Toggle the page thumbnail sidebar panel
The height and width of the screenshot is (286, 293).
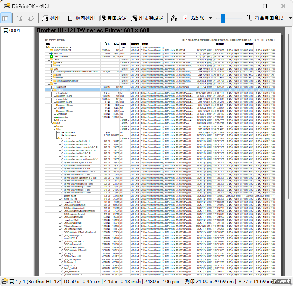coord(5,18)
